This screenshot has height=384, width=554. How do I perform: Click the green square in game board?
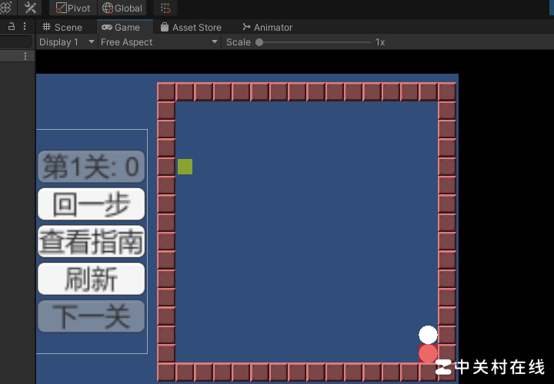click(x=185, y=167)
